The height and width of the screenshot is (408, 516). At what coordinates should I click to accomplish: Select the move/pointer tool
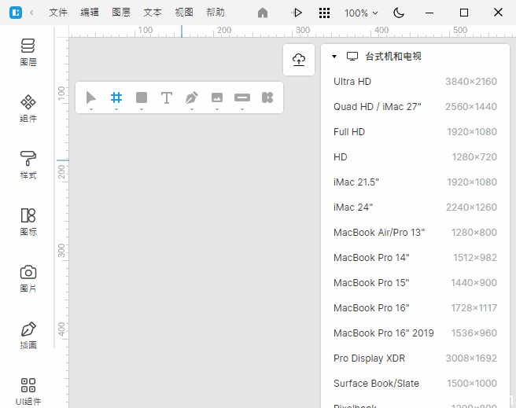[91, 97]
